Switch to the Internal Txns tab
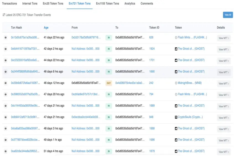This screenshot has width=234, height=156. [30, 3]
